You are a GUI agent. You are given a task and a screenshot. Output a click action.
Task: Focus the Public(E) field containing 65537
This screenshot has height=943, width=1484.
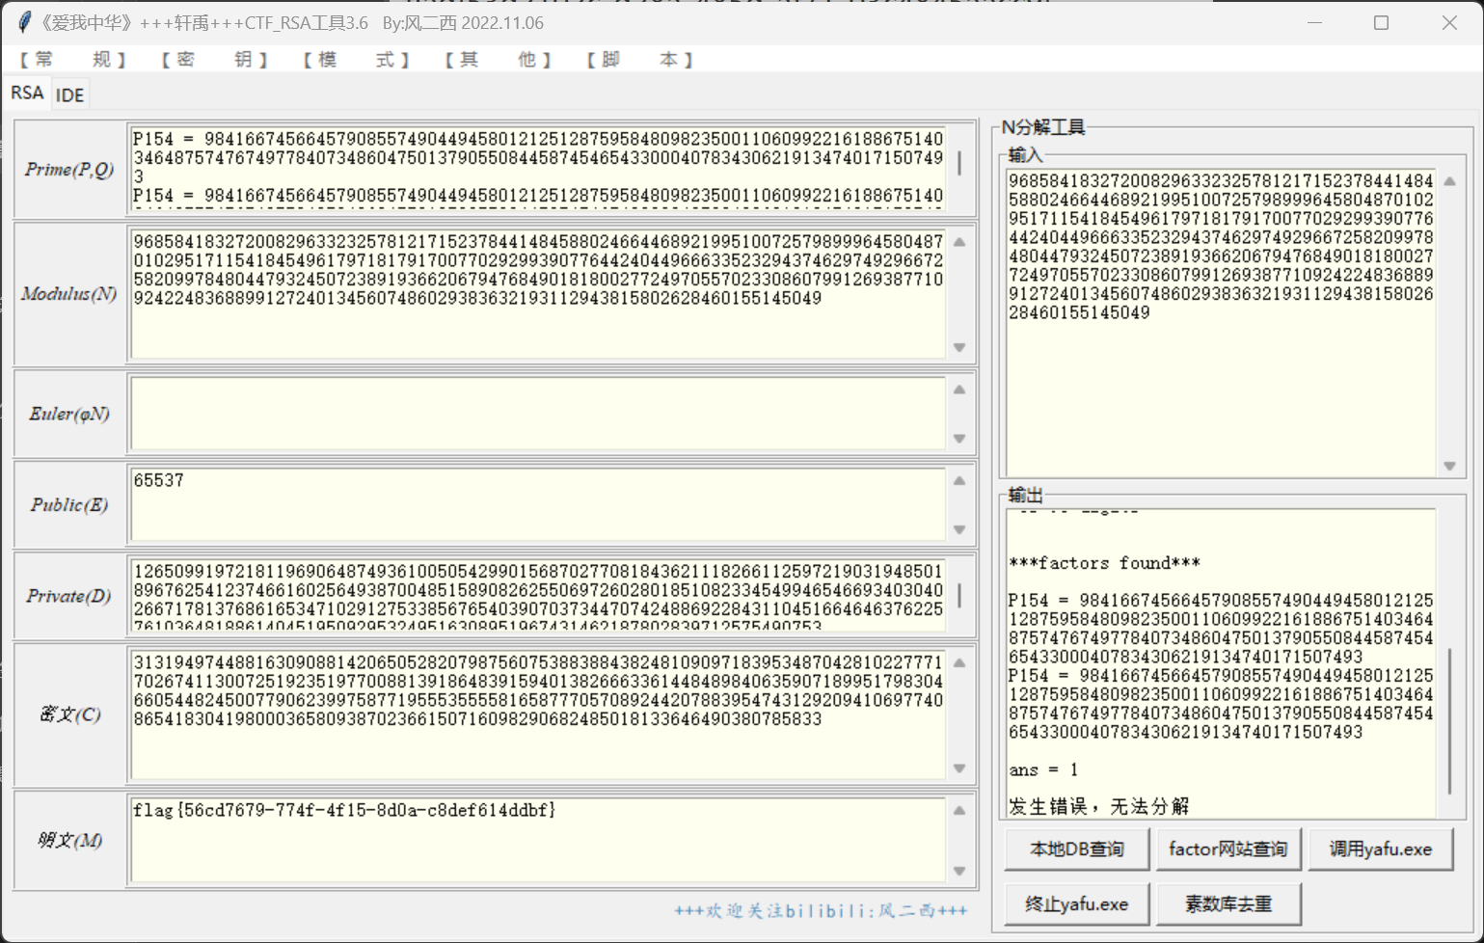pos(537,504)
